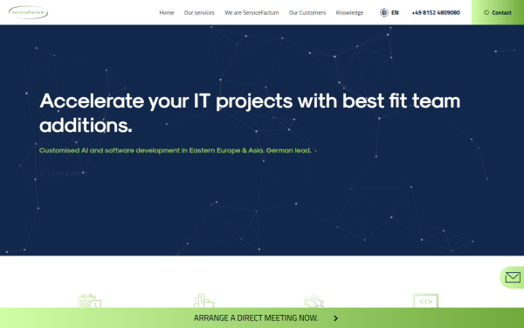524x328 pixels.
Task: Open the floating envelope mail widget
Action: [x=513, y=277]
